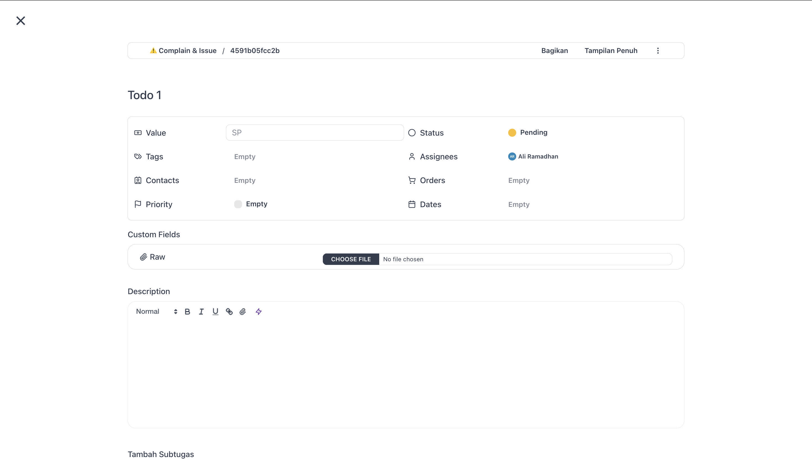The height and width of the screenshot is (459, 812).
Task: Click the Custom Fields heading
Action: 154,234
